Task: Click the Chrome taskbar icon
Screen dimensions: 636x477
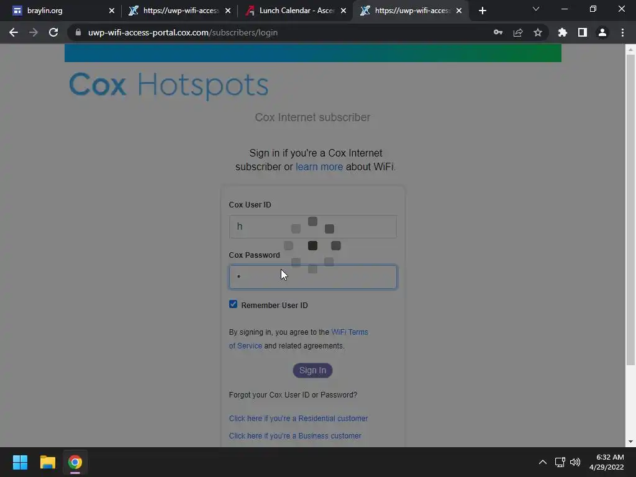Action: (75, 462)
